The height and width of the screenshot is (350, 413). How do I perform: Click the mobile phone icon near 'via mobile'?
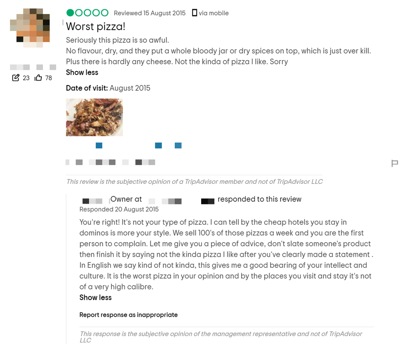194,13
